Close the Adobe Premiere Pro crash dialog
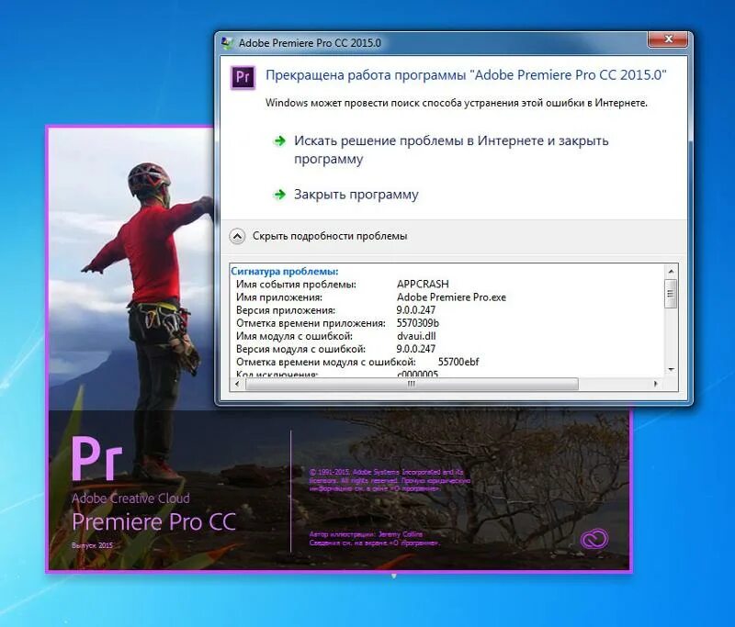The image size is (735, 627). click(669, 39)
